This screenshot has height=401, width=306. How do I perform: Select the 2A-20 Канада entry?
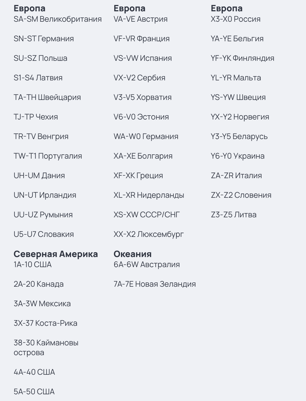(39, 284)
